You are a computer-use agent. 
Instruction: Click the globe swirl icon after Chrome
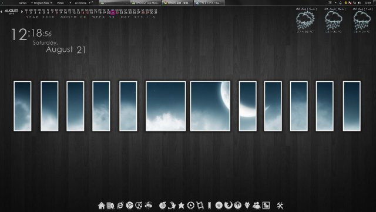(x=139, y=206)
